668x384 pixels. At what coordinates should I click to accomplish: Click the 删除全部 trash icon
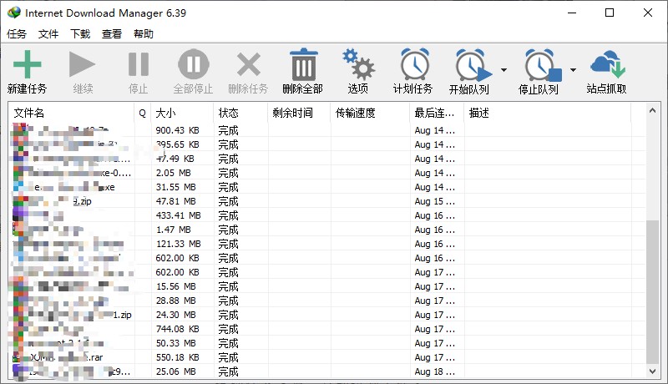tap(303, 65)
